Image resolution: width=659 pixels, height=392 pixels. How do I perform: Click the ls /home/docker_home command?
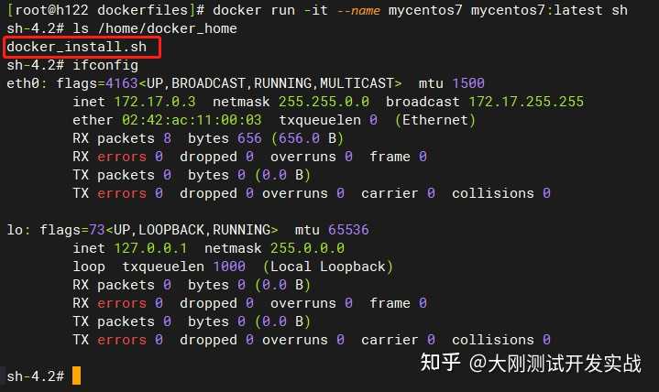coord(155,28)
